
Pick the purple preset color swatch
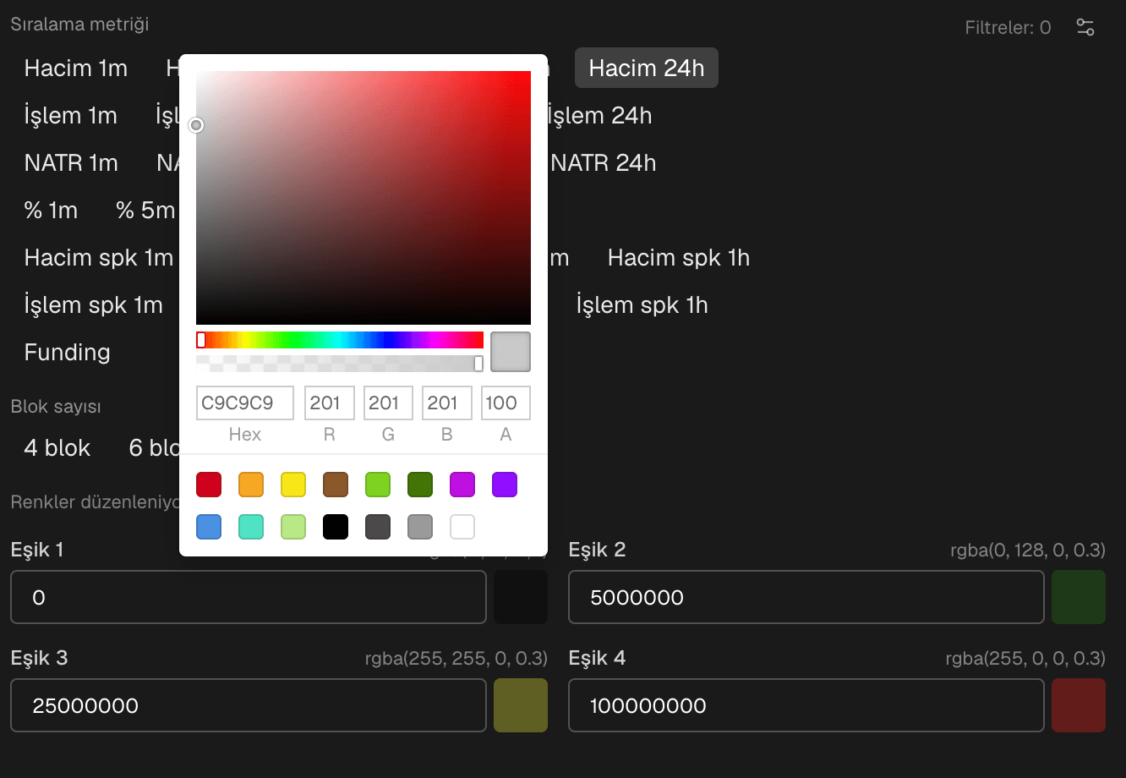[505, 485]
